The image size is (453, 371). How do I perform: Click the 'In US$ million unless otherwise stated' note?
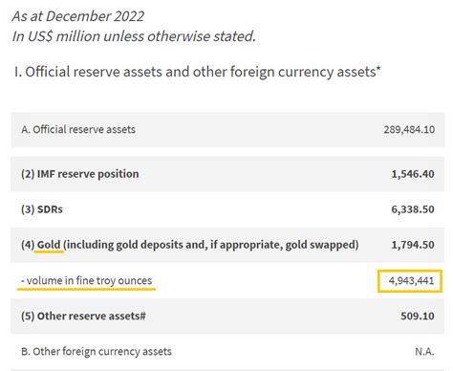(134, 36)
